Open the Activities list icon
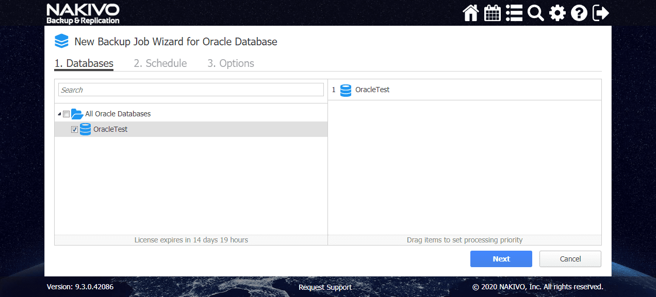Viewport: 656px width, 297px height. pyautogui.click(x=514, y=13)
